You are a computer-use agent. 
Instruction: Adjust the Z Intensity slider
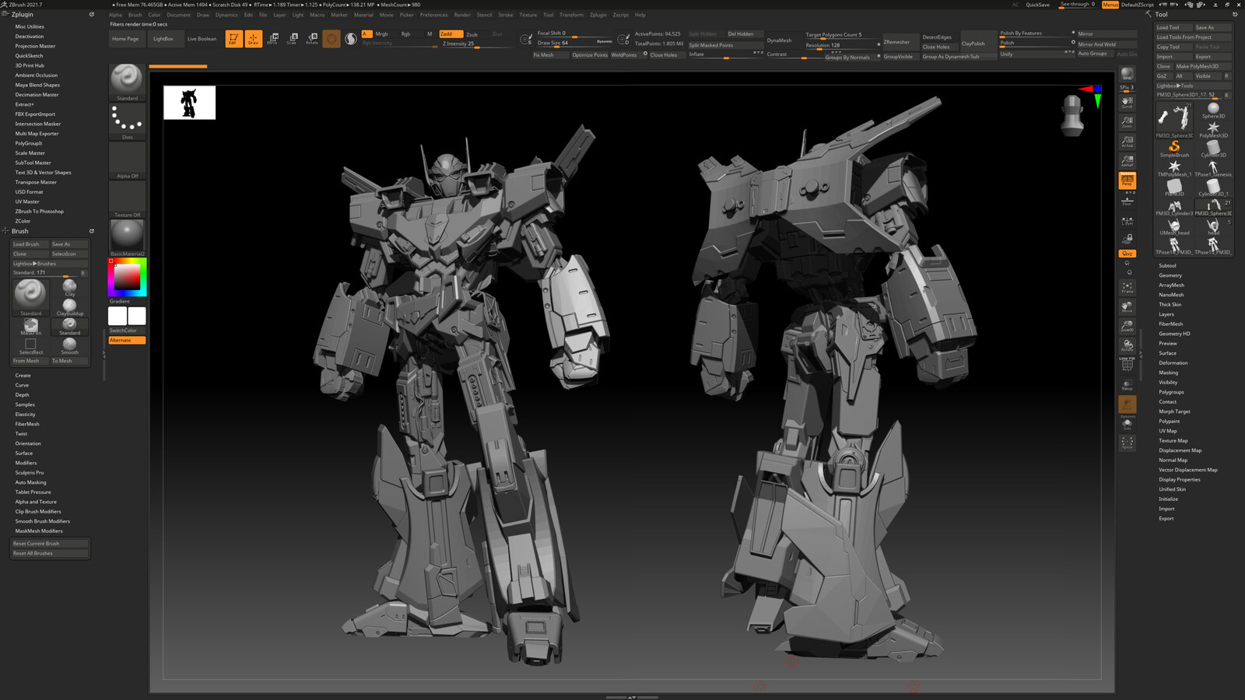pos(477,44)
